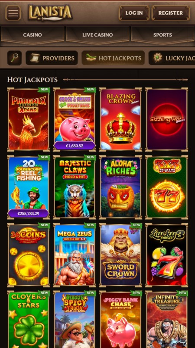Open 20 Golden Coins Reel Fishing
195x348 pixels.
click(29, 187)
